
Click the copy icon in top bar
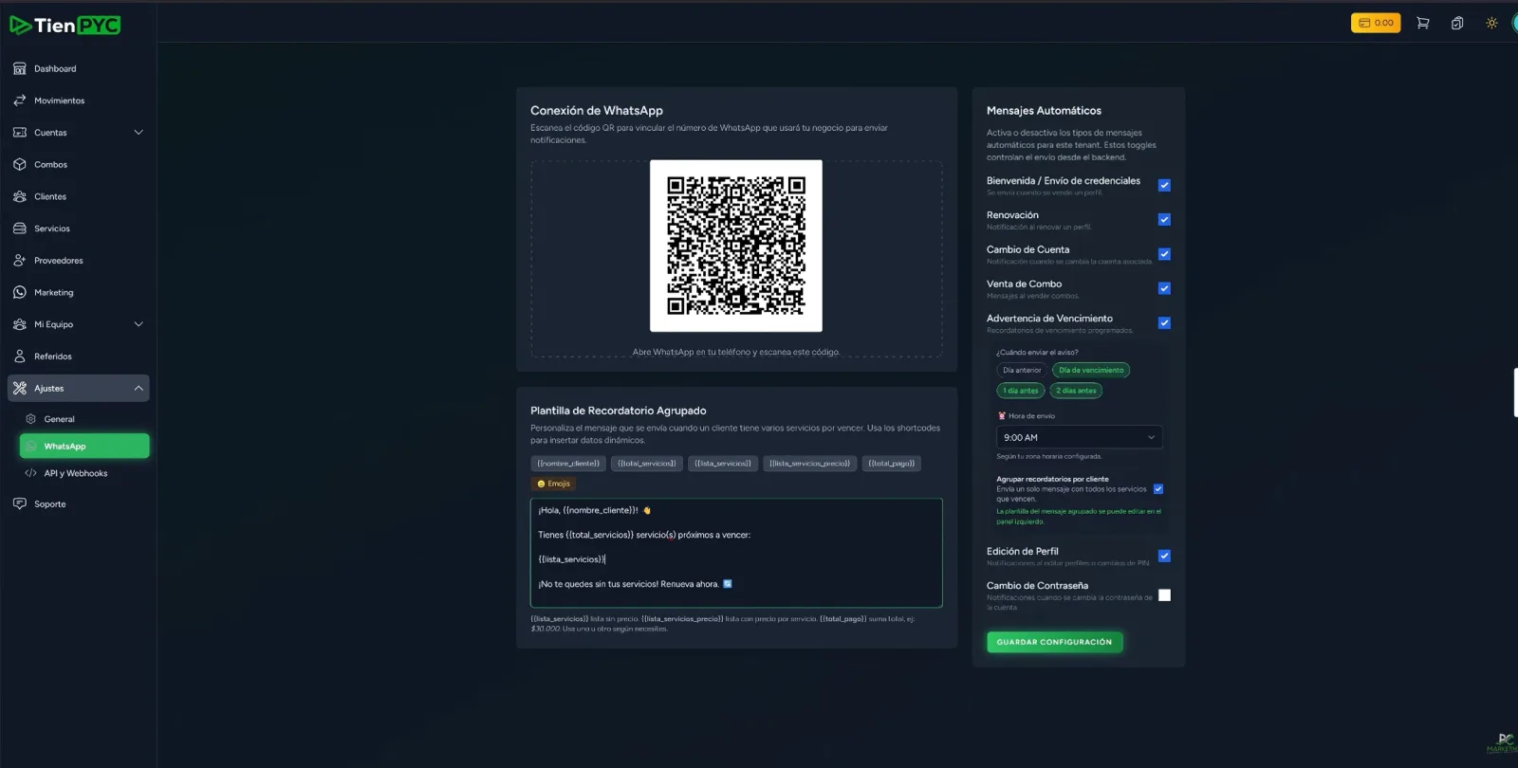pos(1457,23)
